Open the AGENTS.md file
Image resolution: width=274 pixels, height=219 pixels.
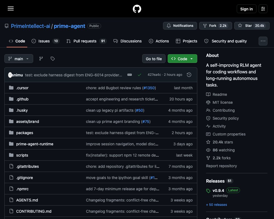coord(27,200)
